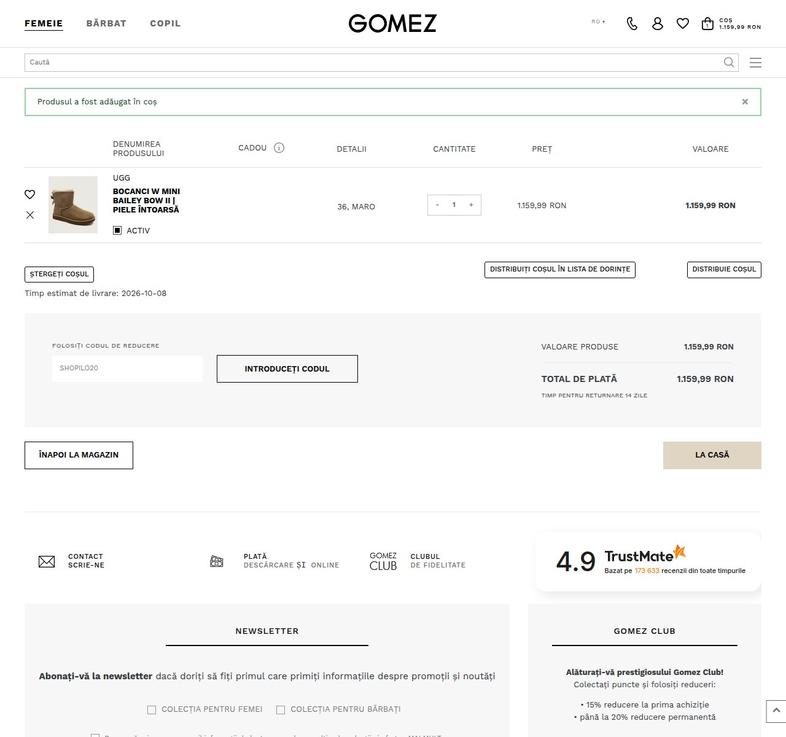This screenshot has width=786, height=737.
Task: Click the 'Introduceți codul' button
Action: pyautogui.click(x=287, y=368)
